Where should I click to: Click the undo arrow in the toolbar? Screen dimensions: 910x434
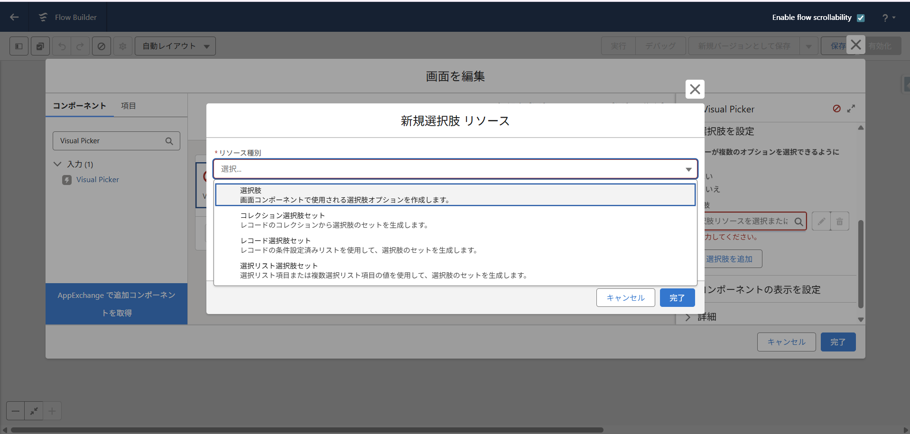click(62, 46)
